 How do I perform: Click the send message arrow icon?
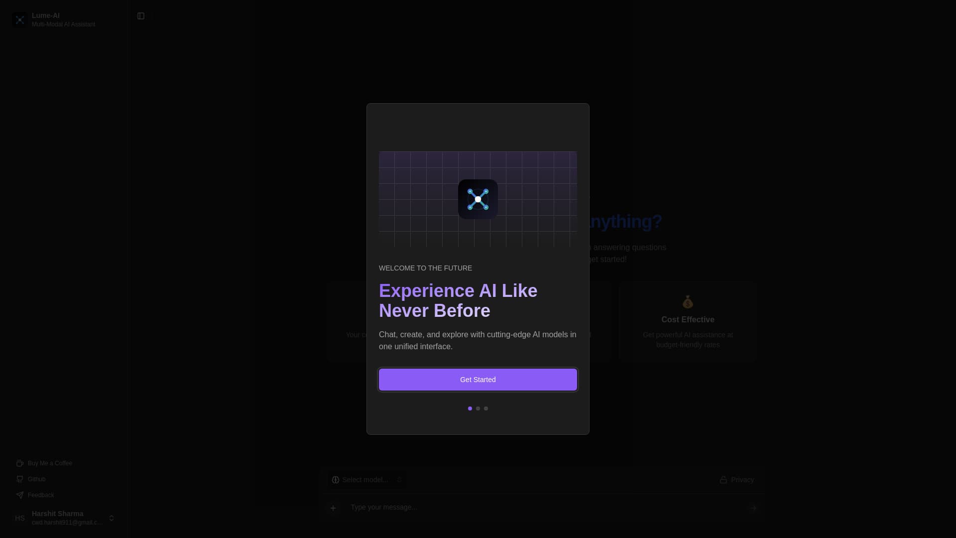(753, 508)
